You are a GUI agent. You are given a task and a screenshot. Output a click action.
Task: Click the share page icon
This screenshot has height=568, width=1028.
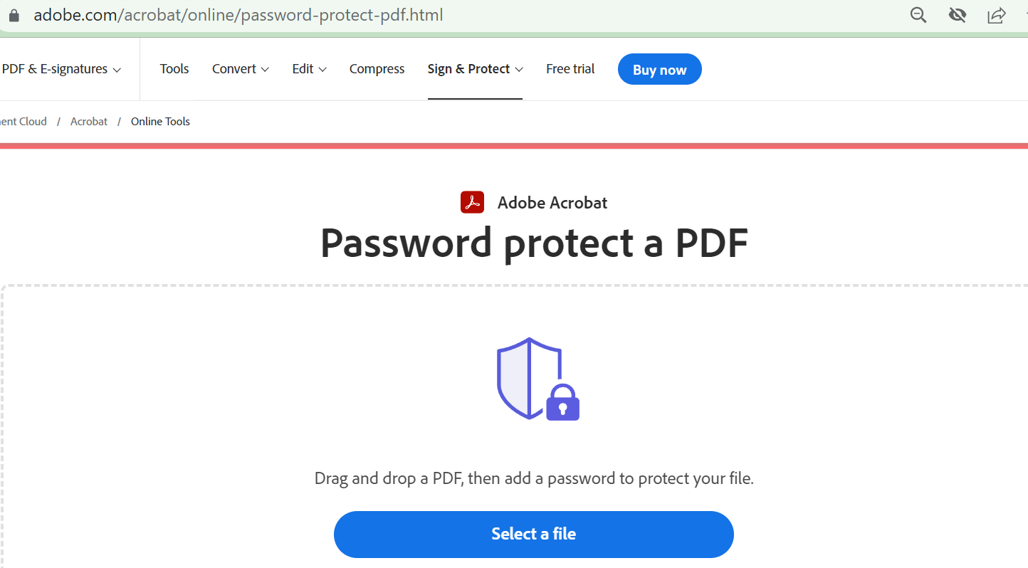point(997,15)
